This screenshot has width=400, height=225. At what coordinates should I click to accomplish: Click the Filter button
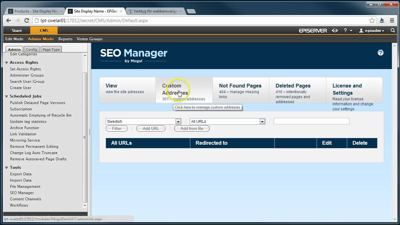117,128
